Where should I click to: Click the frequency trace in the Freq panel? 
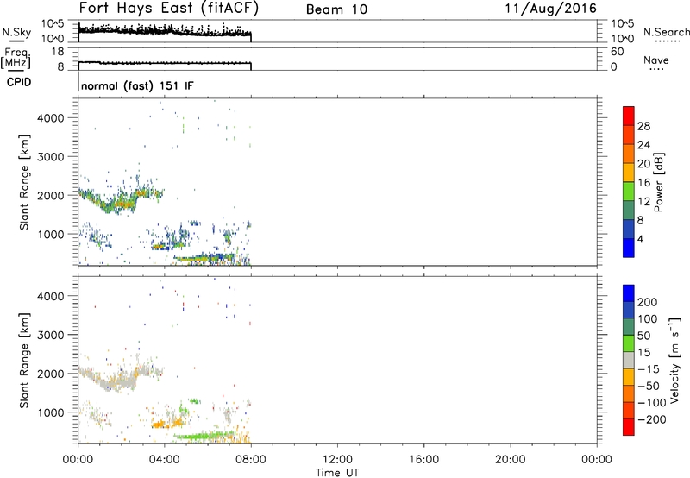click(165, 63)
